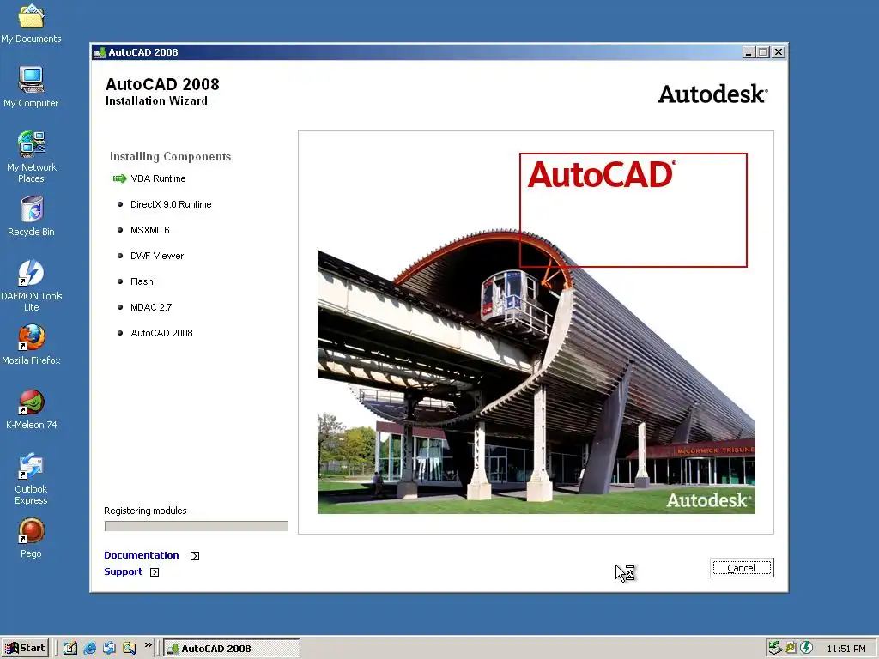Click the Flash component entry
This screenshot has width=879, height=659.
coord(142,281)
